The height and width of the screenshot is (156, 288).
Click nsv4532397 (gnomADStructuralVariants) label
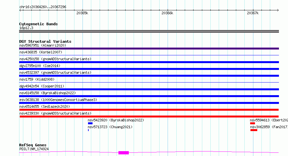(x=55, y=72)
